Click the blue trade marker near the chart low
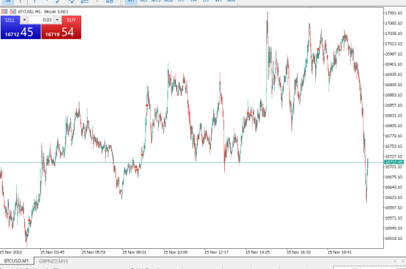This screenshot has width=406, height=269. click(27, 235)
